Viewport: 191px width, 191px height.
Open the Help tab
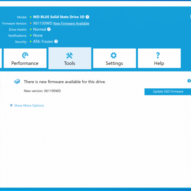(159, 58)
